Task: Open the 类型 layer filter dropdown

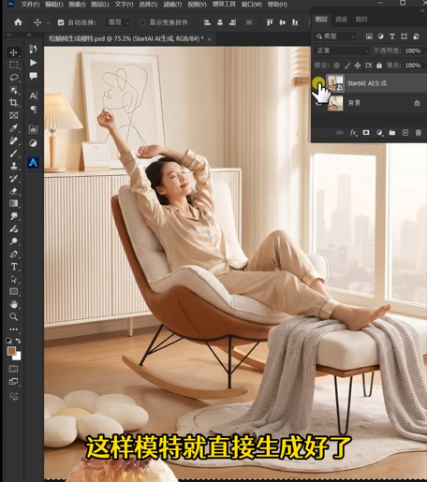Action: 334,37
